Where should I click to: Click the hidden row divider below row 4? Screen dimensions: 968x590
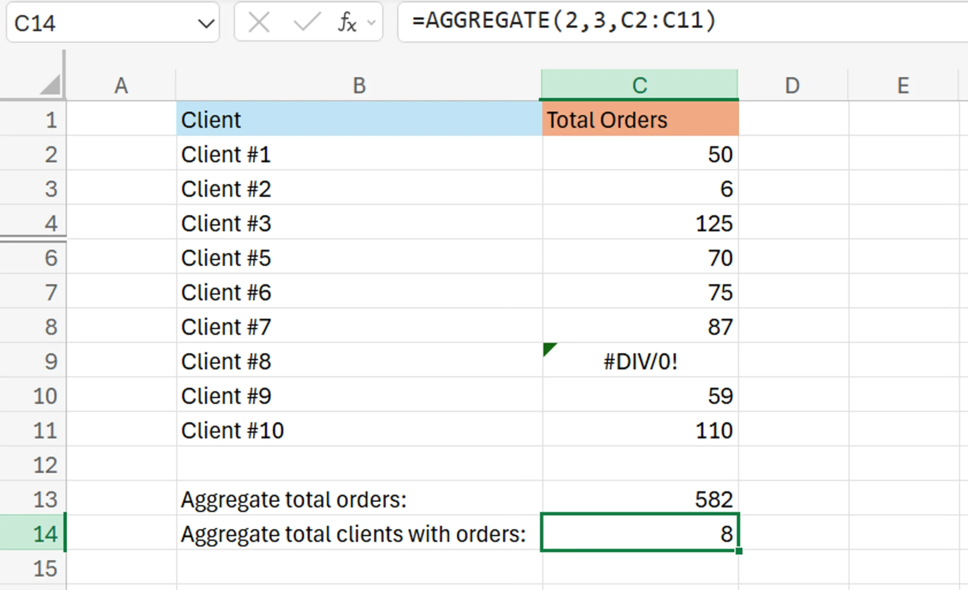[33, 239]
